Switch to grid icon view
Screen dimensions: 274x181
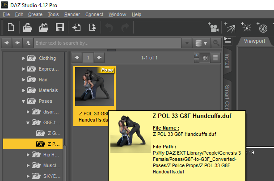(x=205, y=58)
